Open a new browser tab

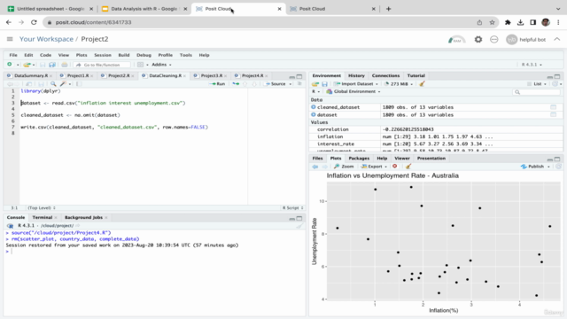(x=388, y=9)
